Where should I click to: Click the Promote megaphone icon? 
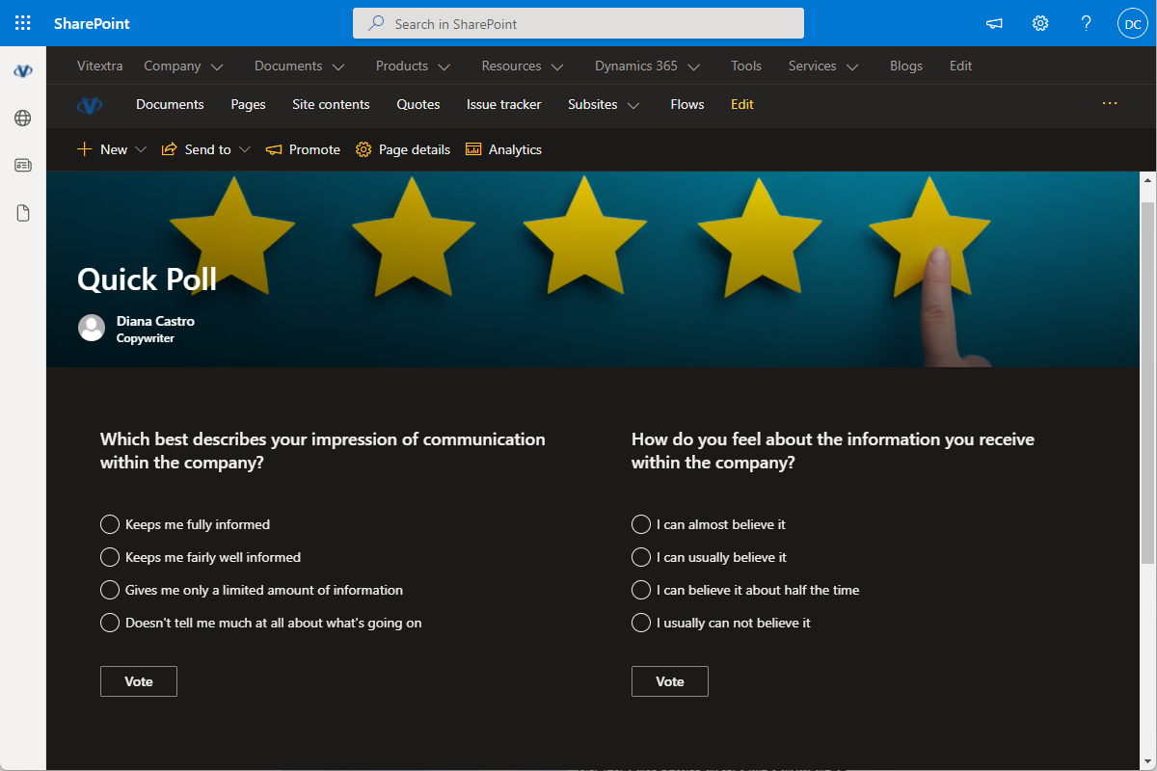point(274,149)
